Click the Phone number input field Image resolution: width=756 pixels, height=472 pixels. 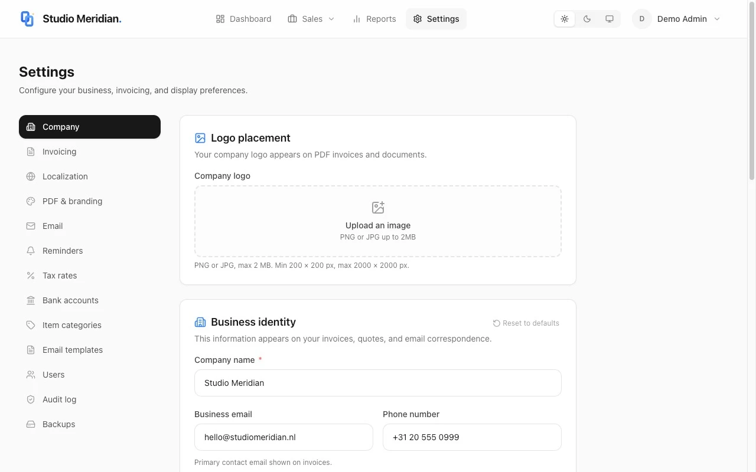tap(472, 437)
